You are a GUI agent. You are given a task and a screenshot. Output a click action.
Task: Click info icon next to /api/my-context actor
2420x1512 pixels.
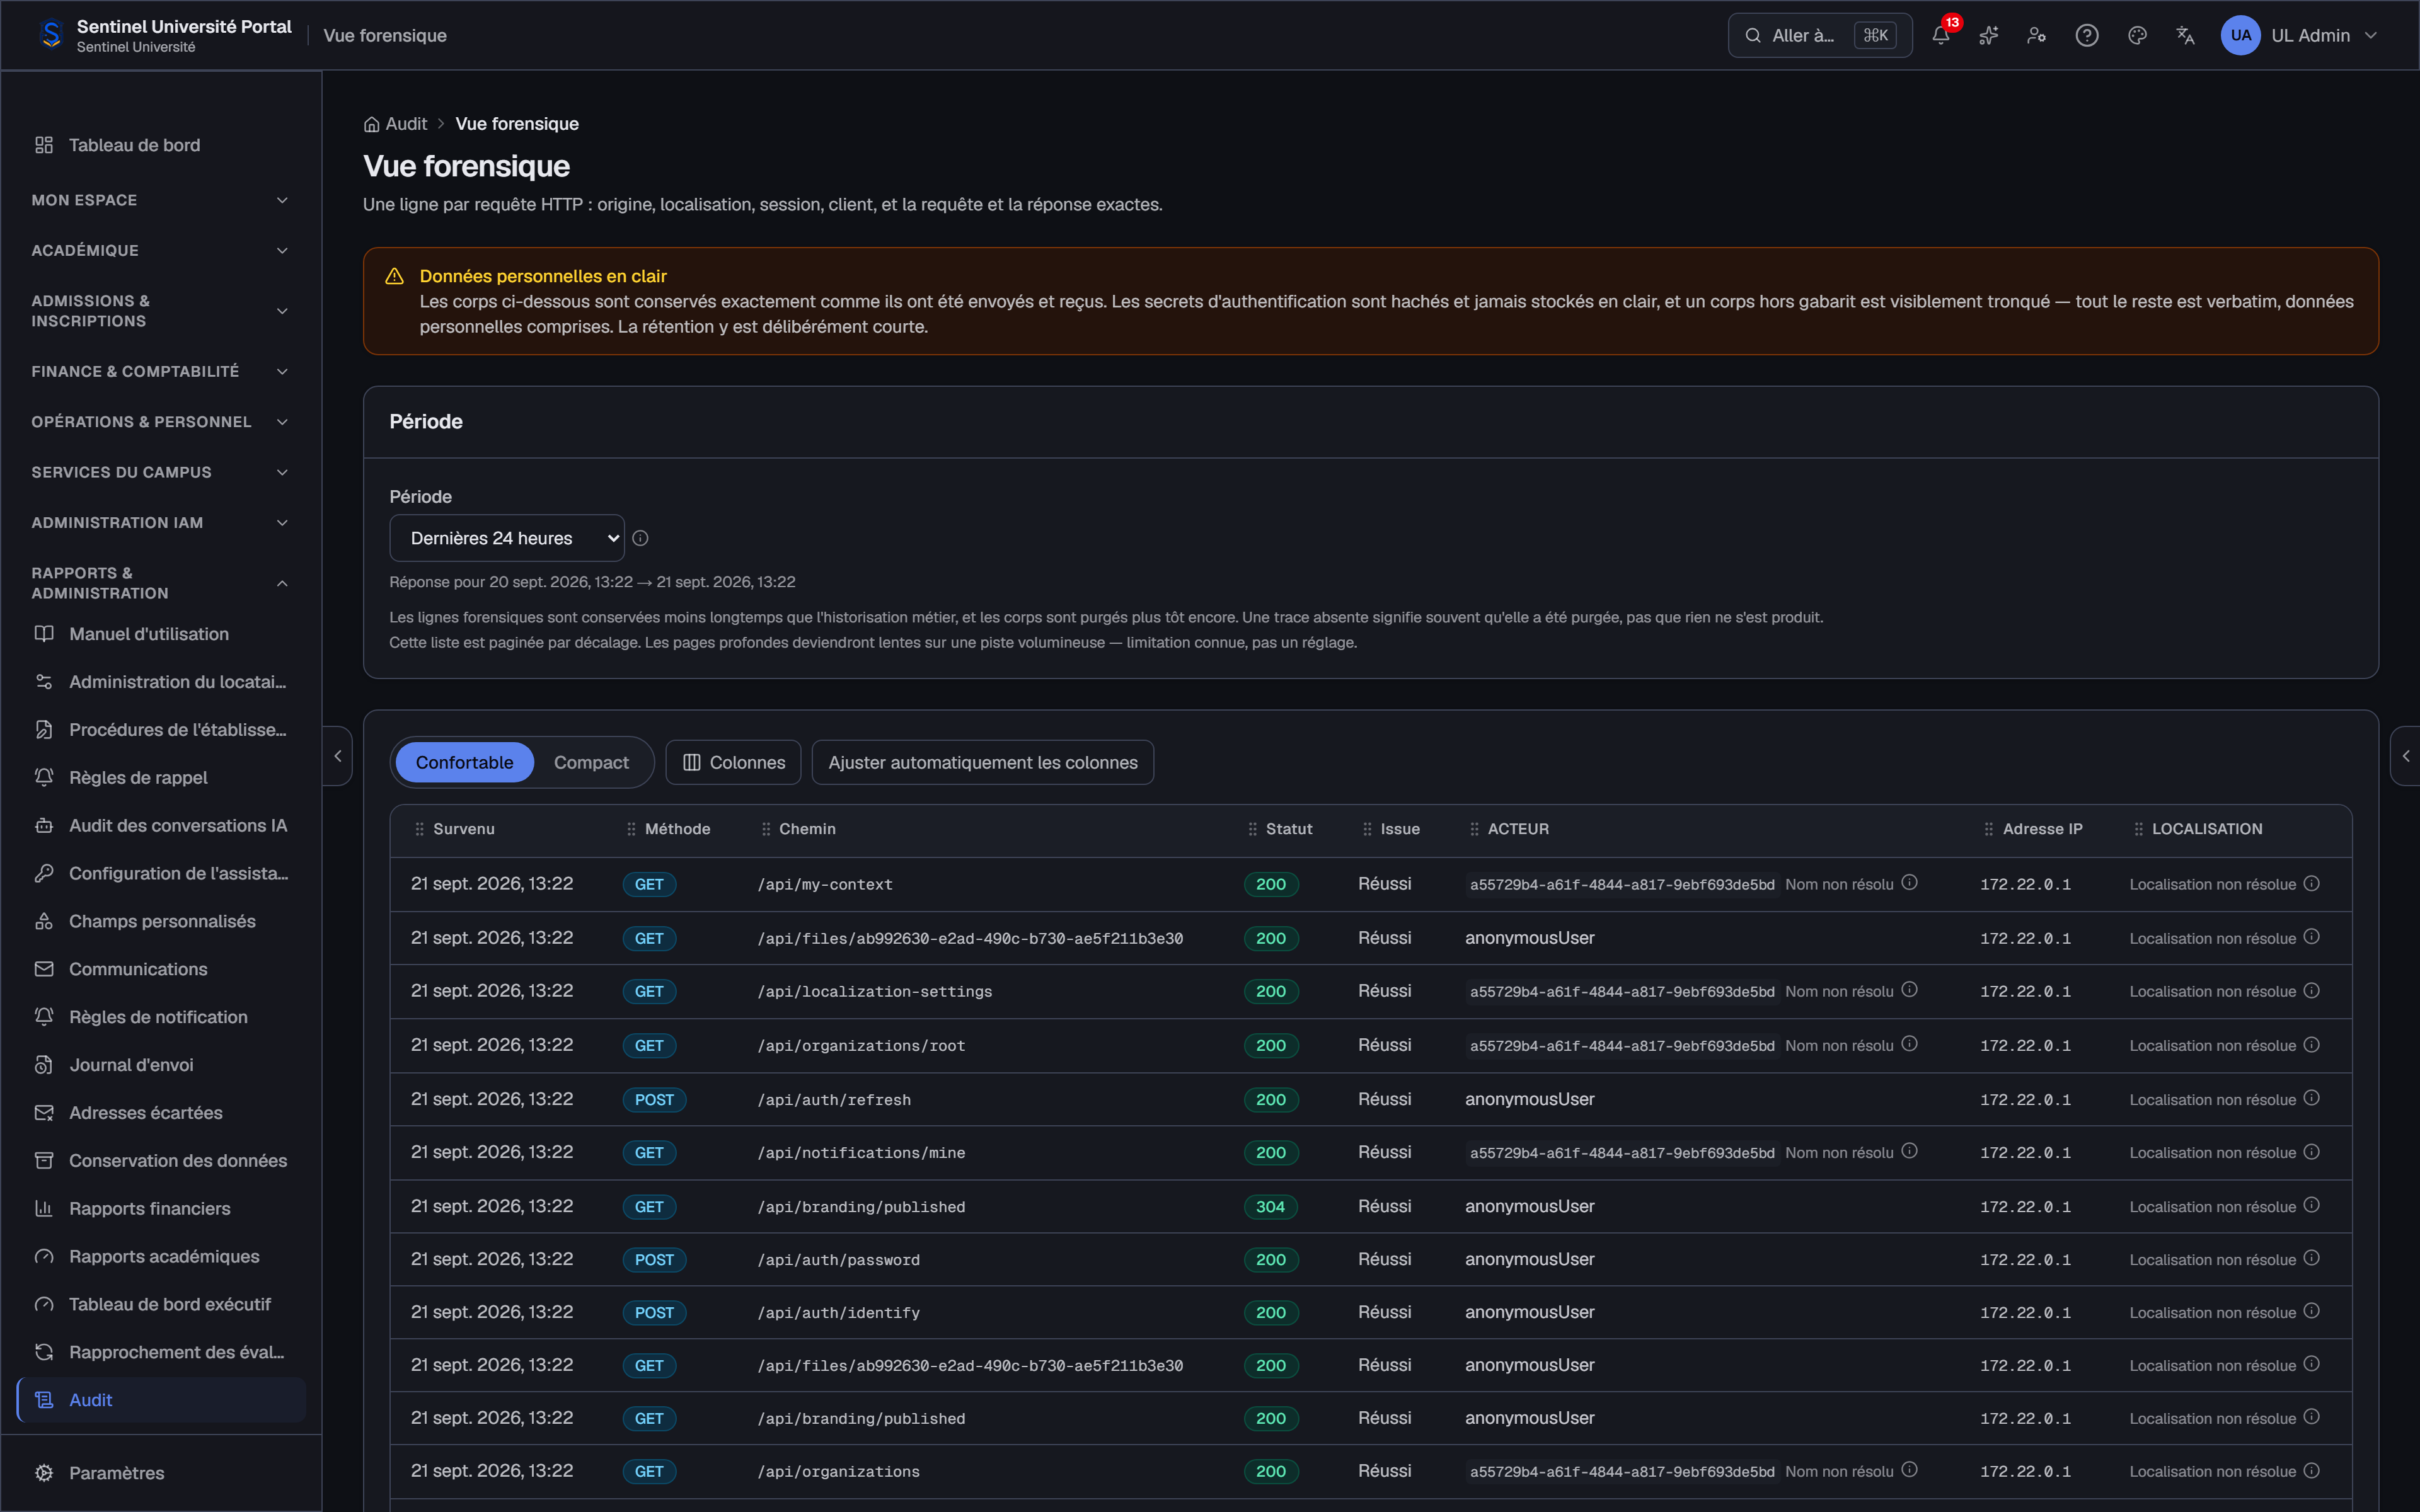[x=1909, y=882]
